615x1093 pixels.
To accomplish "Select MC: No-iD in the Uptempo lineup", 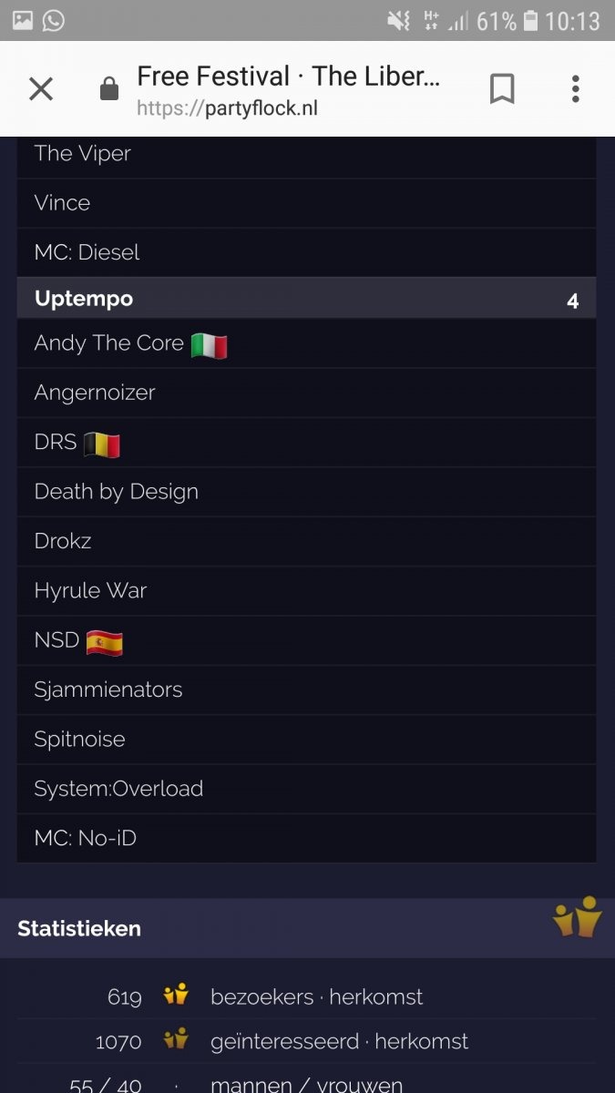I will point(87,837).
